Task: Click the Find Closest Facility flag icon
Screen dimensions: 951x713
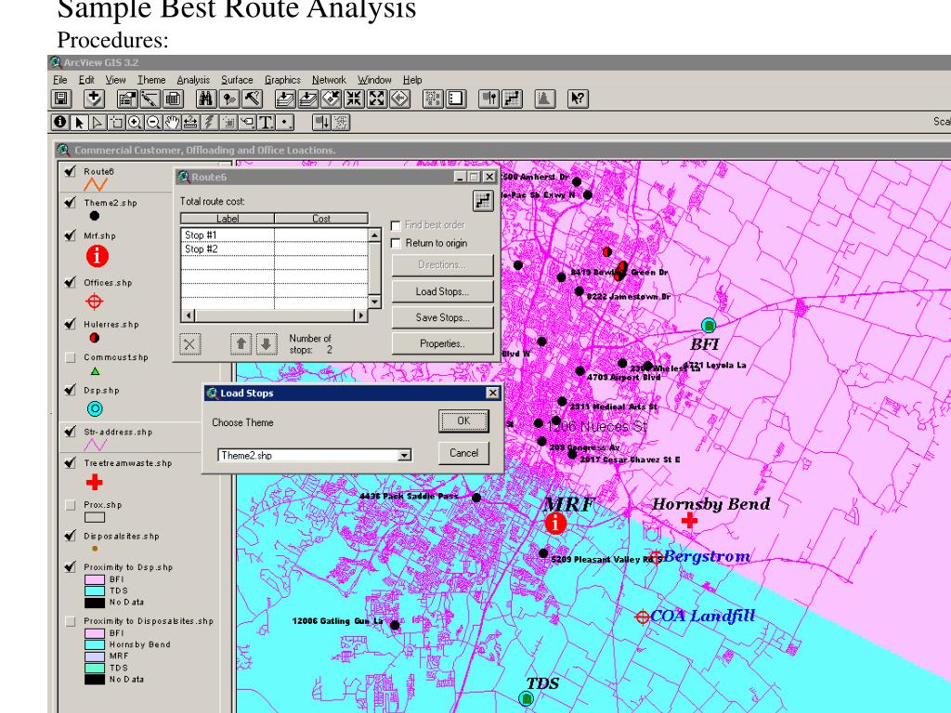Action: pyautogui.click(x=489, y=98)
